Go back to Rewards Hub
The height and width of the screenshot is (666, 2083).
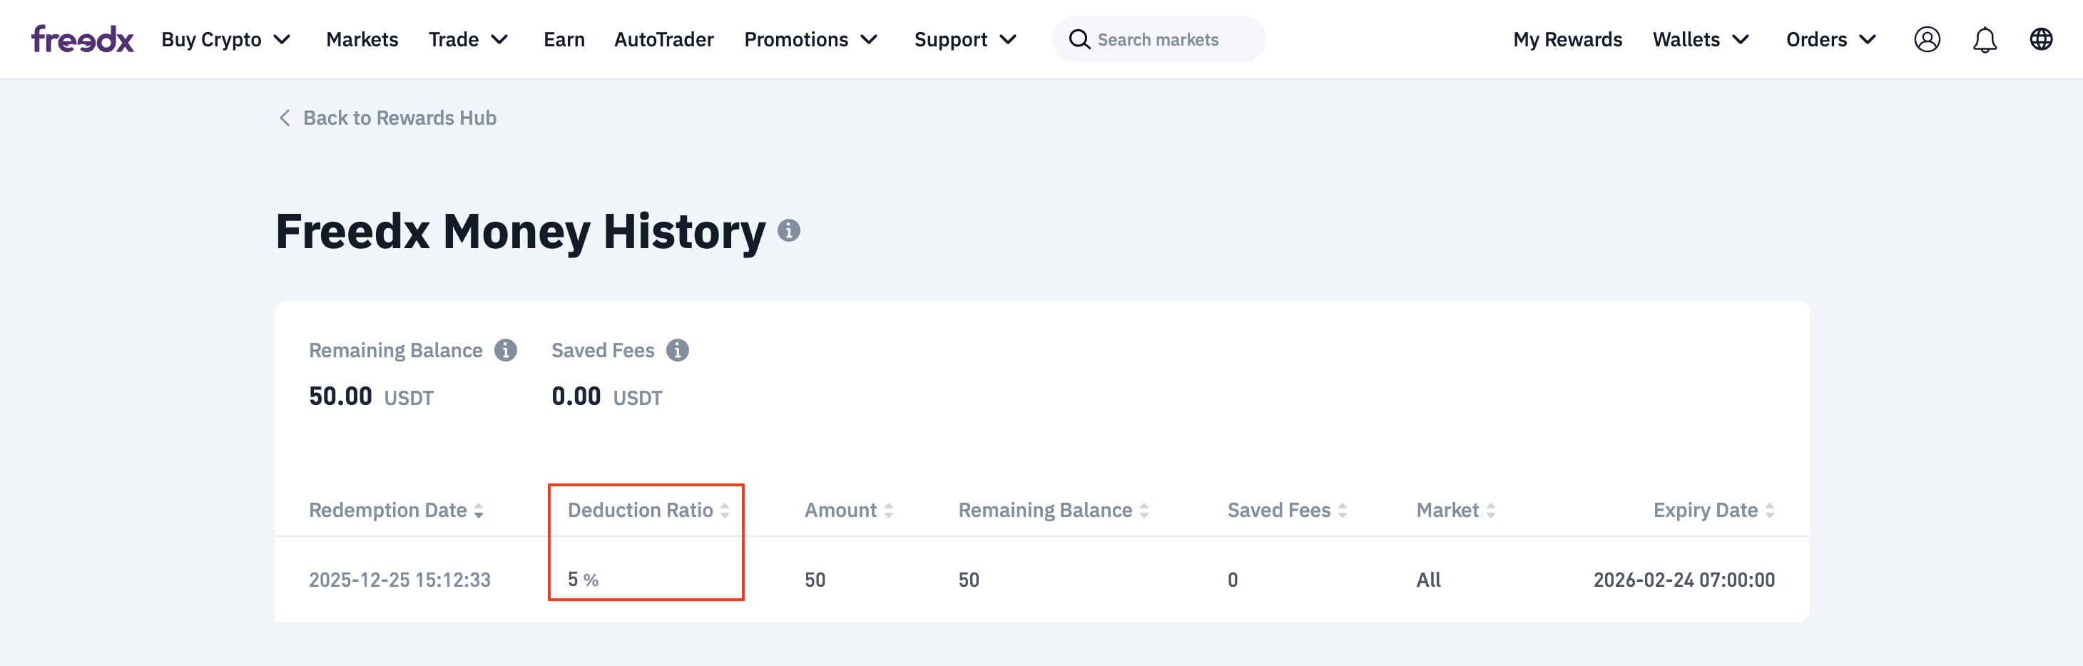[x=399, y=118]
